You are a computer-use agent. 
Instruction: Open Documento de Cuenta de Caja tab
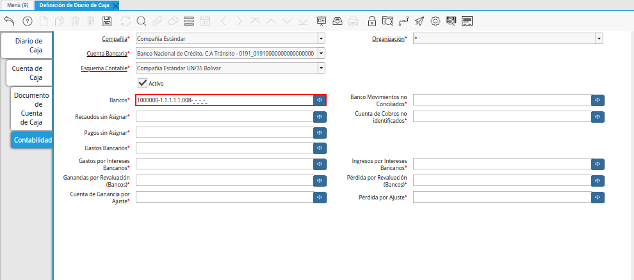pos(31,109)
